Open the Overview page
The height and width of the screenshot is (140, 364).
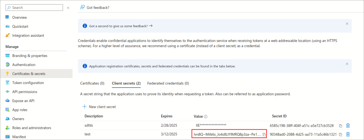click(x=19, y=18)
